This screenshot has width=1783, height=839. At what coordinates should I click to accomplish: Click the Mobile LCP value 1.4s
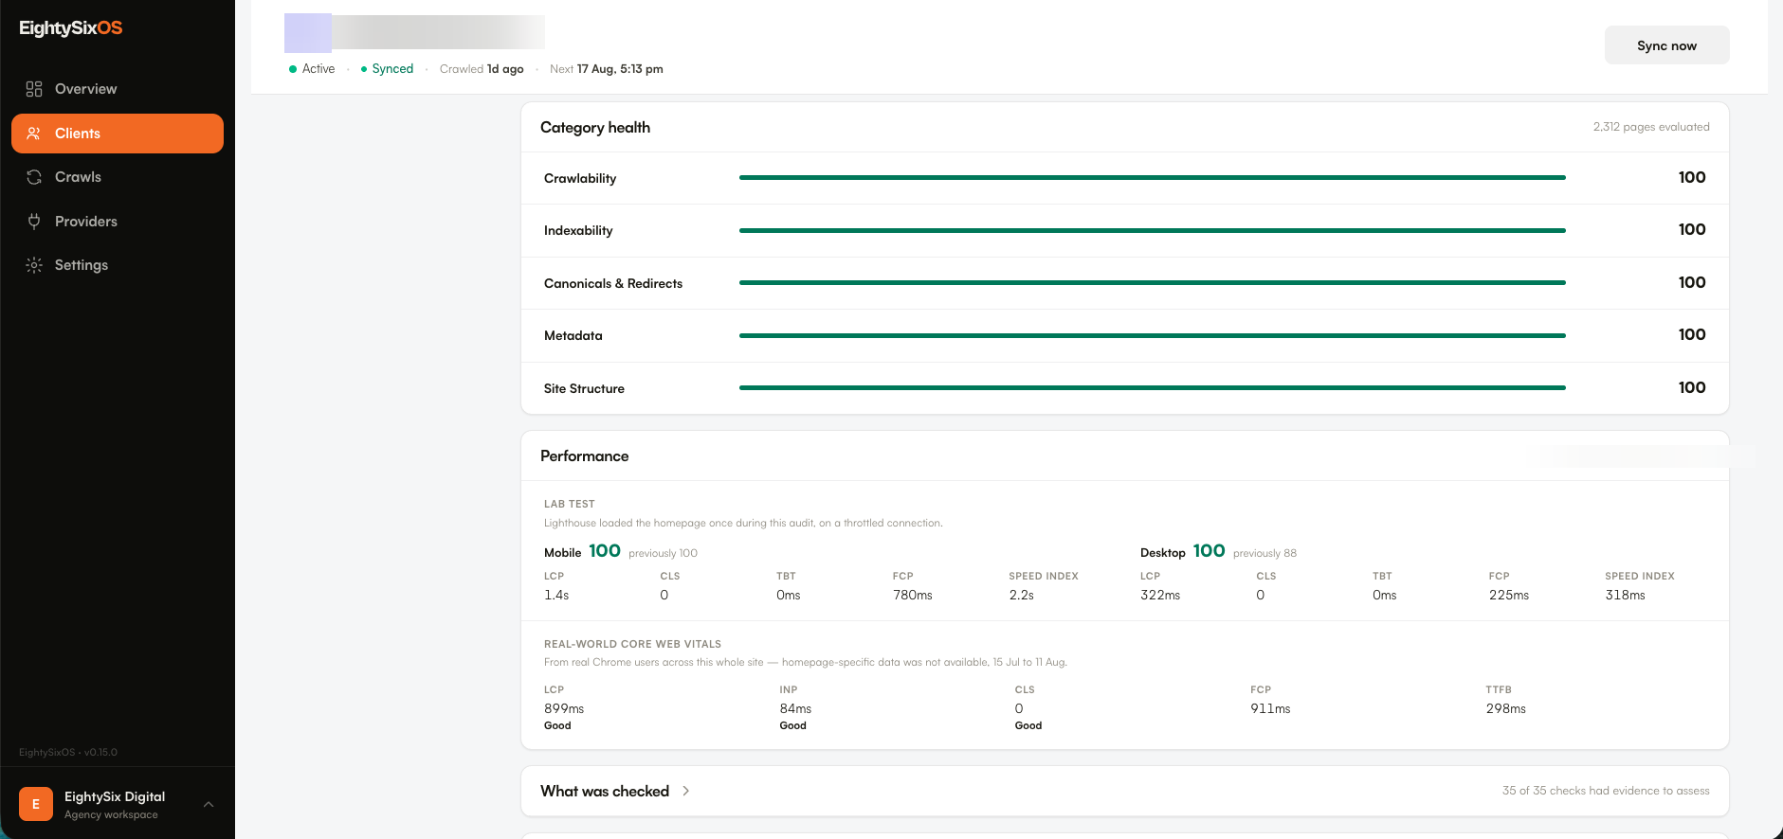(x=556, y=595)
